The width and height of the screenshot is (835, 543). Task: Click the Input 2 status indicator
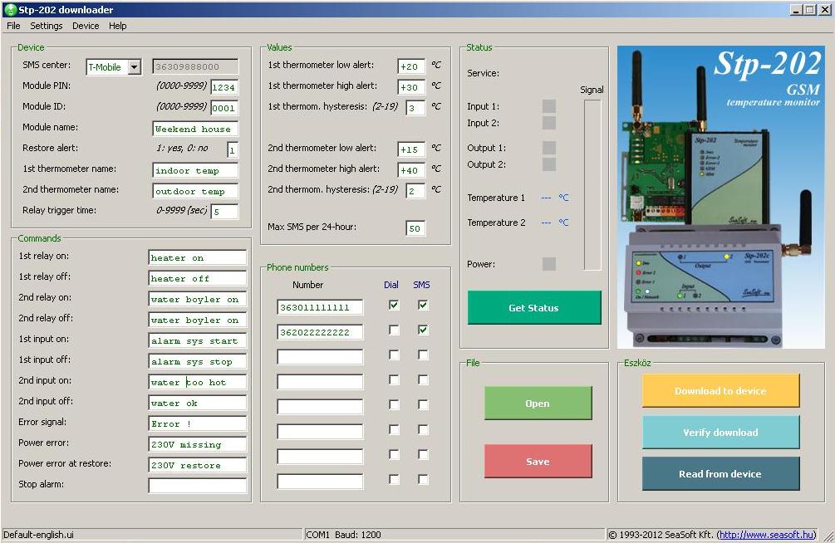click(549, 123)
